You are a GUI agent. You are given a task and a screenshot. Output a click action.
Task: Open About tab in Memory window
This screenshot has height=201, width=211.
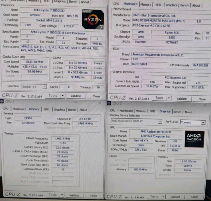pos(83,110)
